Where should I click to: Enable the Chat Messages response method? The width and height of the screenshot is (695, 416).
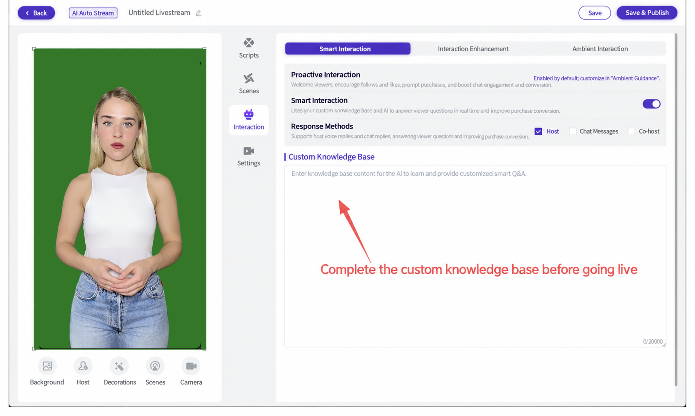pos(573,132)
